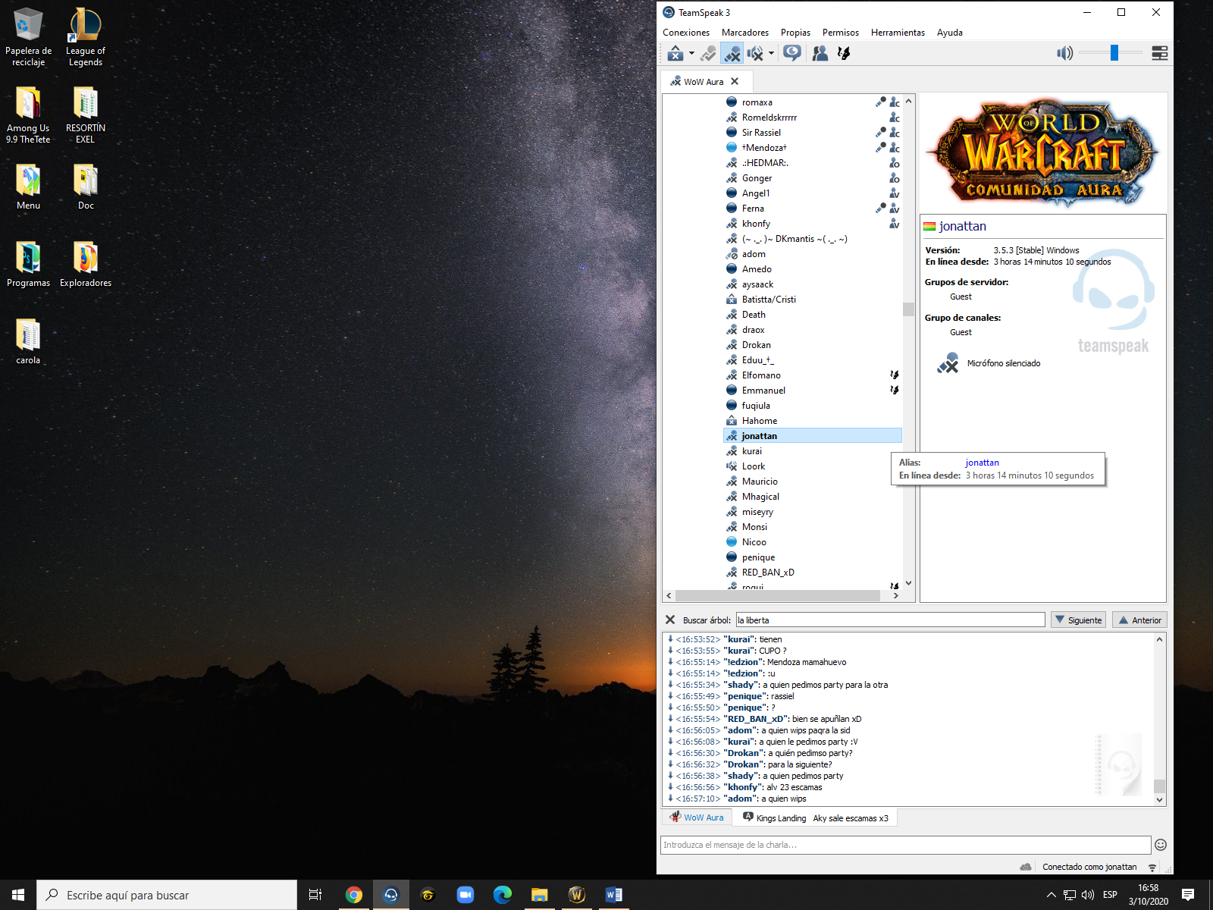Image resolution: width=1213 pixels, height=910 pixels.
Task: Click the myTeamSpeak cloud status bar icon
Action: tap(1026, 867)
